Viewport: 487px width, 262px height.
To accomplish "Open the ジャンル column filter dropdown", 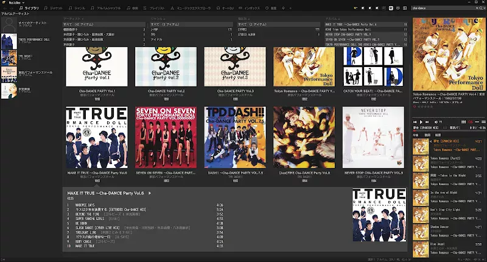I will click(x=158, y=19).
